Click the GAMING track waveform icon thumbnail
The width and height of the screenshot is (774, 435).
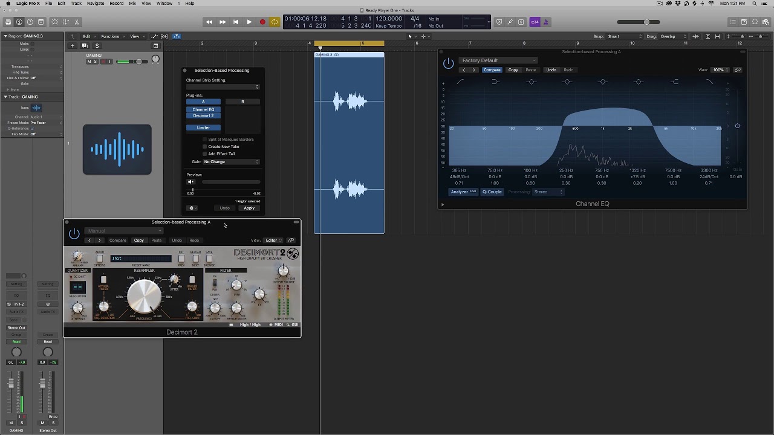click(x=117, y=149)
